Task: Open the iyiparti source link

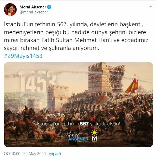Action: (x=55, y=154)
